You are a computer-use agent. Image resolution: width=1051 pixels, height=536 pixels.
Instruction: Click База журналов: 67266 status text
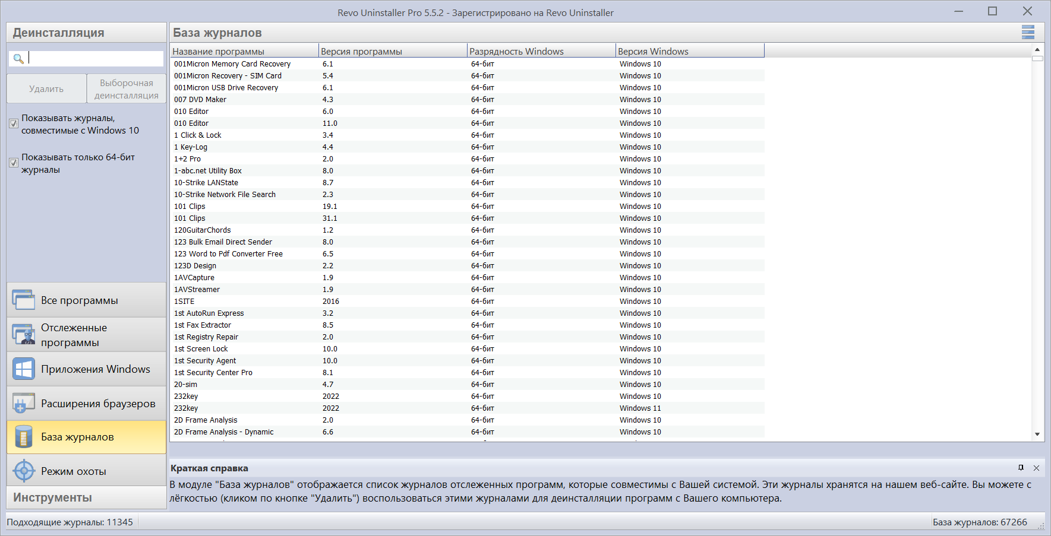(x=980, y=522)
